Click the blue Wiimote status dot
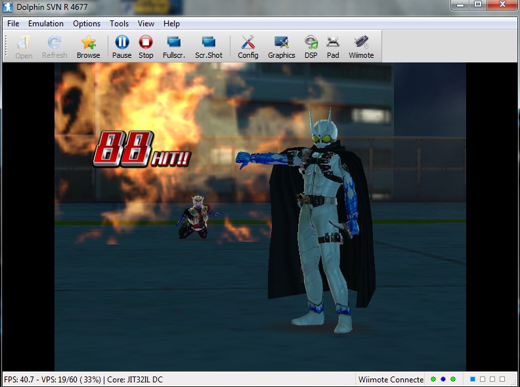Screen dimensions: 520x387 tap(443, 379)
